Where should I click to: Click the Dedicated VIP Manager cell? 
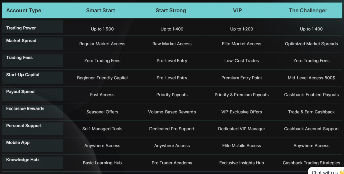pos(242,129)
